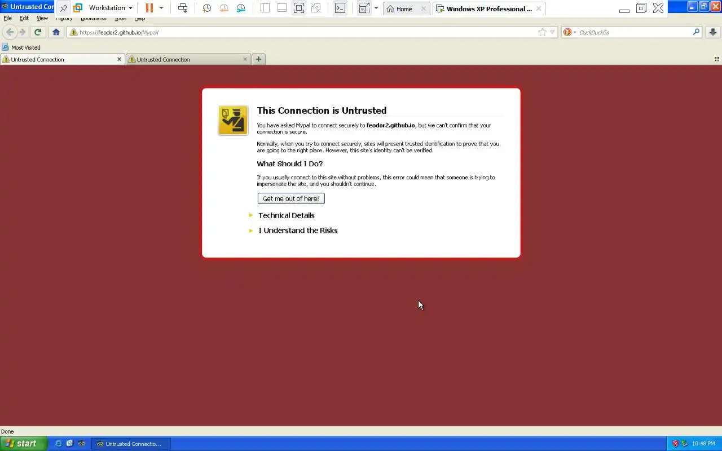Click the Untrusted Connection taskbar button

click(130, 444)
